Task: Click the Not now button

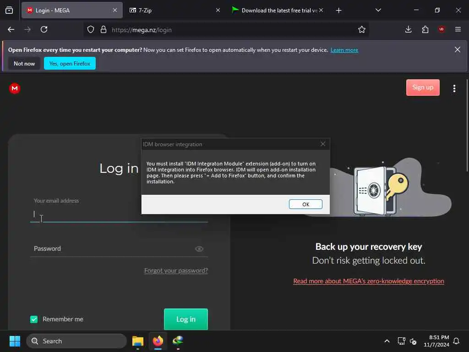Action: point(24,63)
